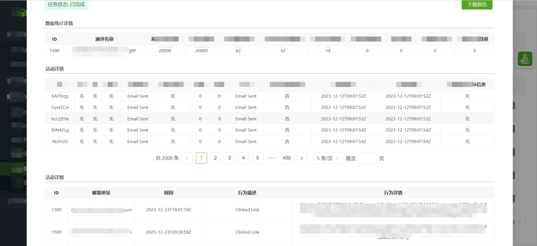This screenshot has height=246, width=537.
Task: Click the 测评名称 column header
Action: (104, 39)
